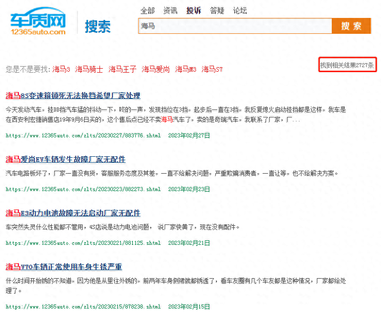The height and width of the screenshot is (314, 381).
Task: Choose suggested search term 海马王子
Action: tap(122, 69)
